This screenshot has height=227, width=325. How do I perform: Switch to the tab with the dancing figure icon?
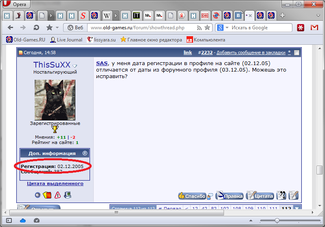[18, 15]
